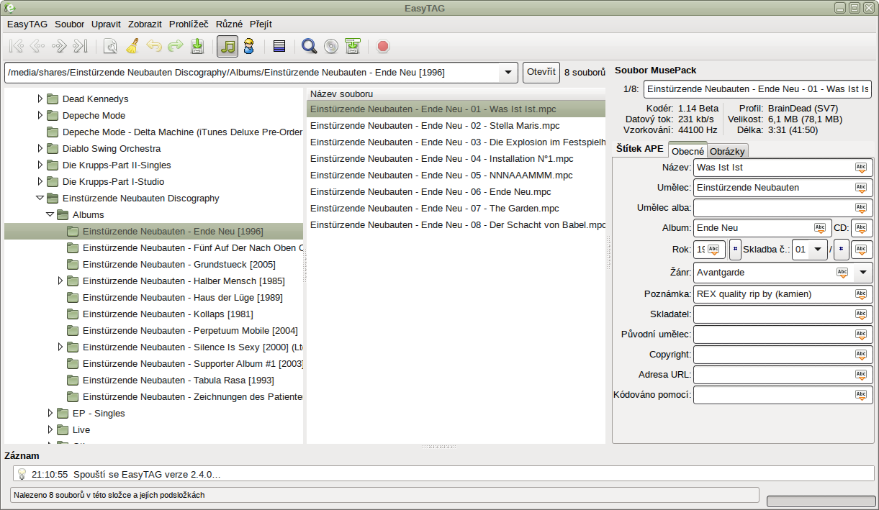This screenshot has width=879, height=510.
Task: Click the file name entry field
Action: pos(757,89)
